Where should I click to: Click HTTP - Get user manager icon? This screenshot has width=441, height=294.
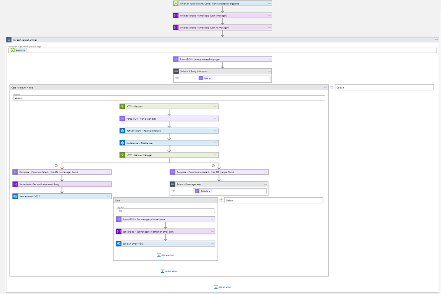click(x=122, y=155)
